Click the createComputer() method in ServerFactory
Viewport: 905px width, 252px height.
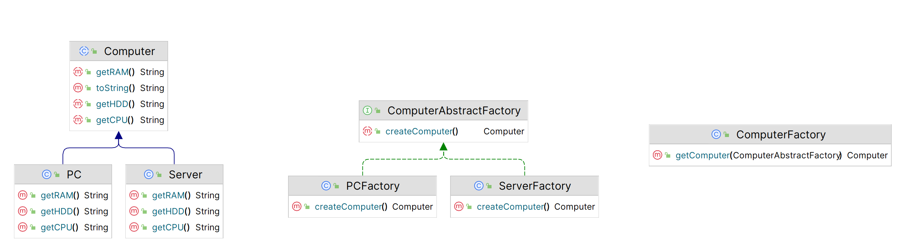pyautogui.click(x=513, y=207)
